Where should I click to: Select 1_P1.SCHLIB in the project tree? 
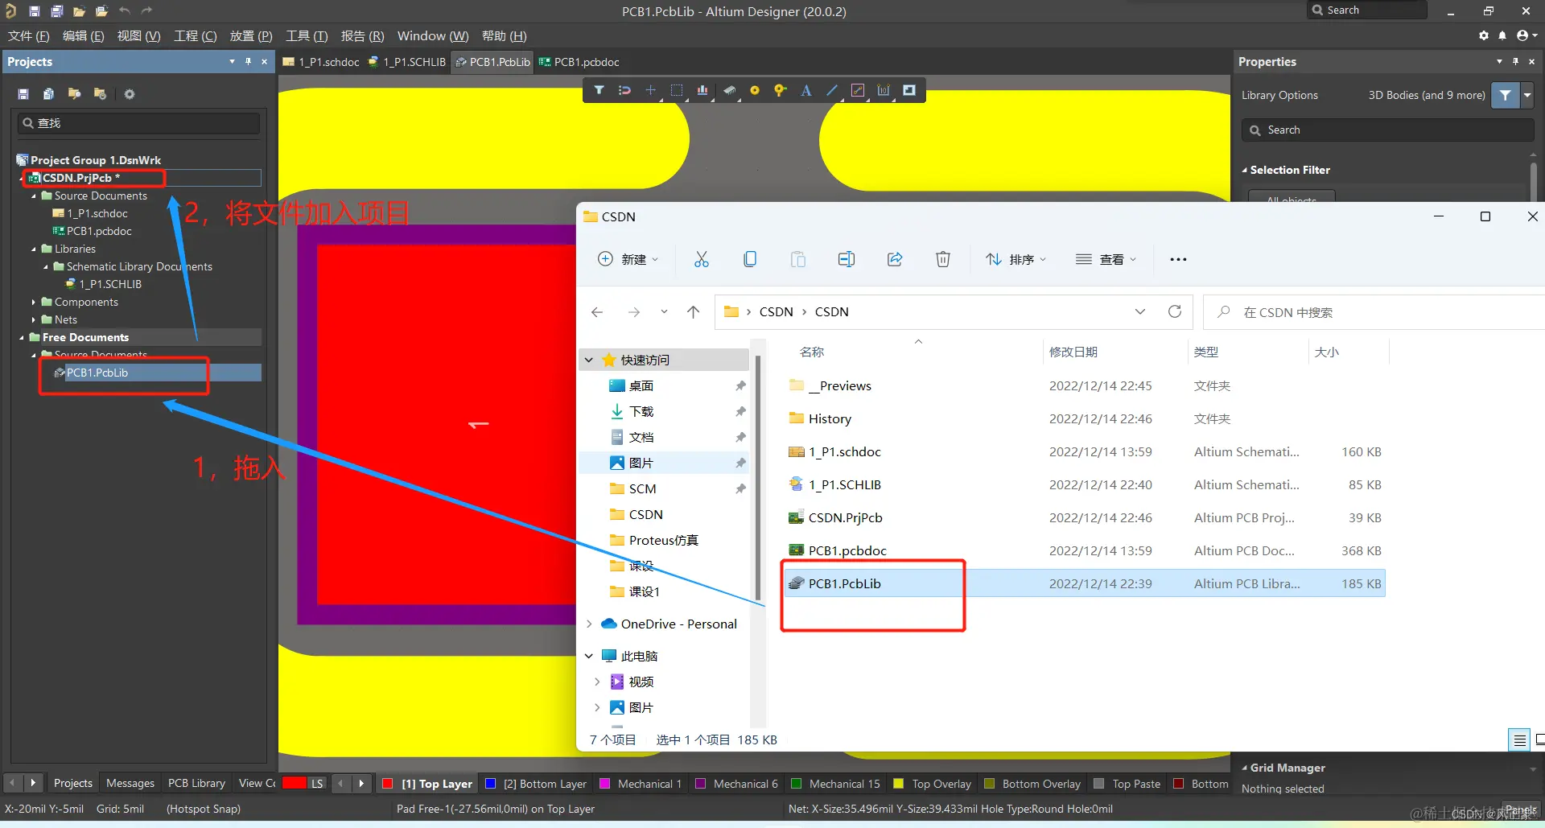click(110, 284)
